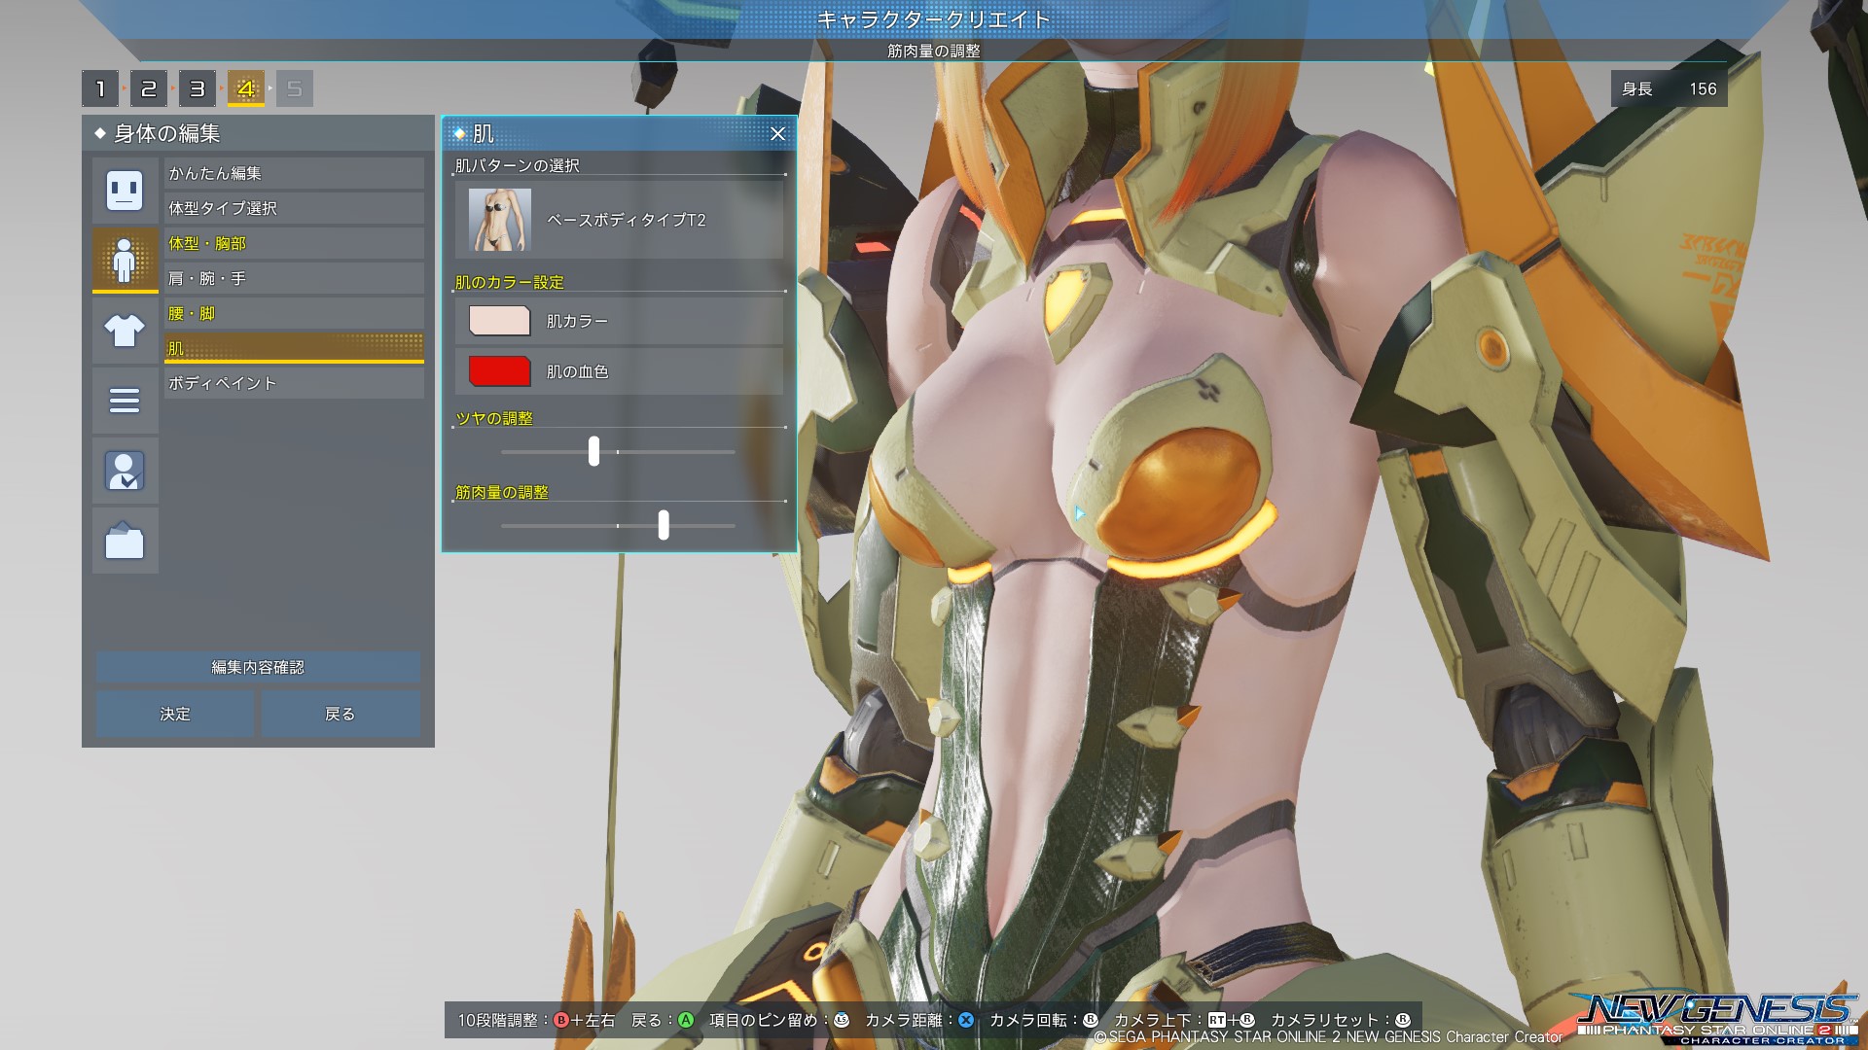Open 肩・腕・手 menu entry
Screen dimensions: 1868x1050
[x=293, y=278]
